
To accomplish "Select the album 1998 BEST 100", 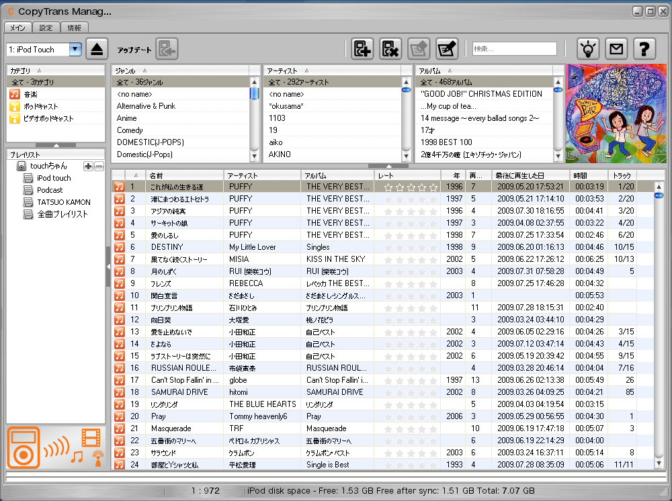I will (484, 142).
